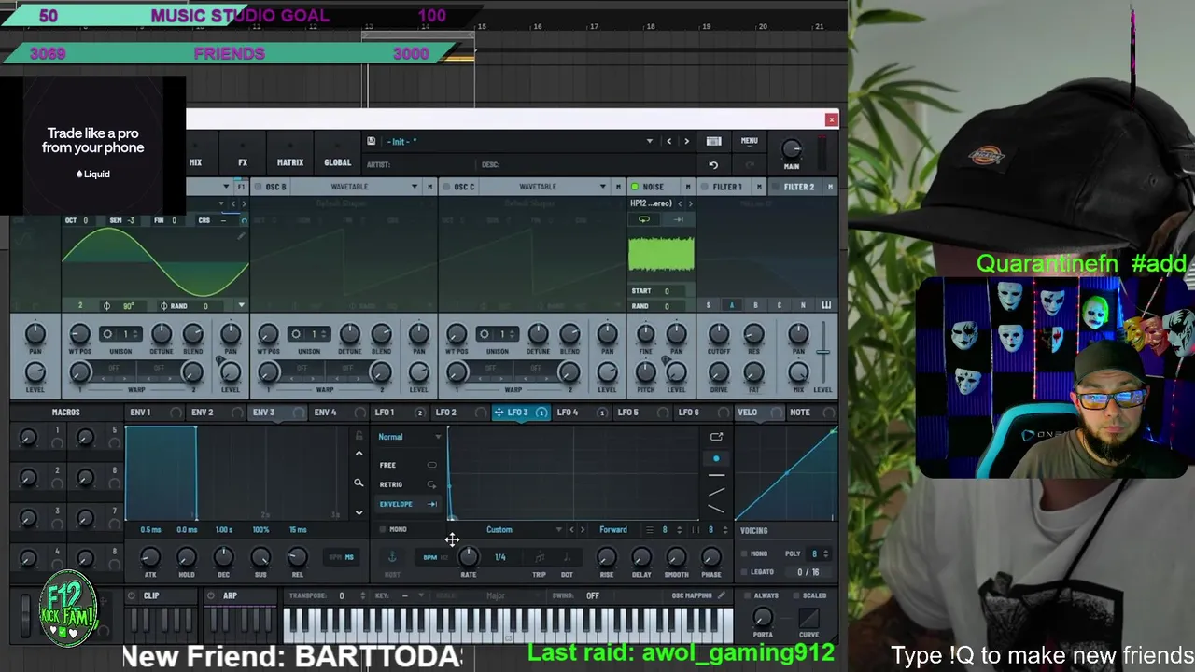Click the LFO export shape icon
Image resolution: width=1195 pixels, height=672 pixels.
716,436
